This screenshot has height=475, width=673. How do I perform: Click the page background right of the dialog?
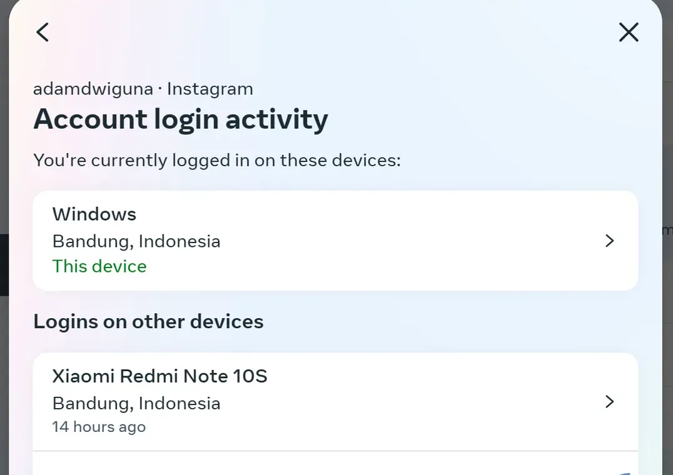click(x=667, y=312)
